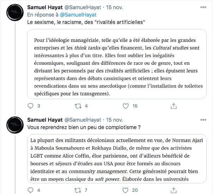The width and height of the screenshot is (213, 194).
Task: Like the first tweet with 15 likes
Action: [126, 106]
